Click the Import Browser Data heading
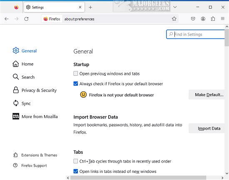 tap(95, 117)
